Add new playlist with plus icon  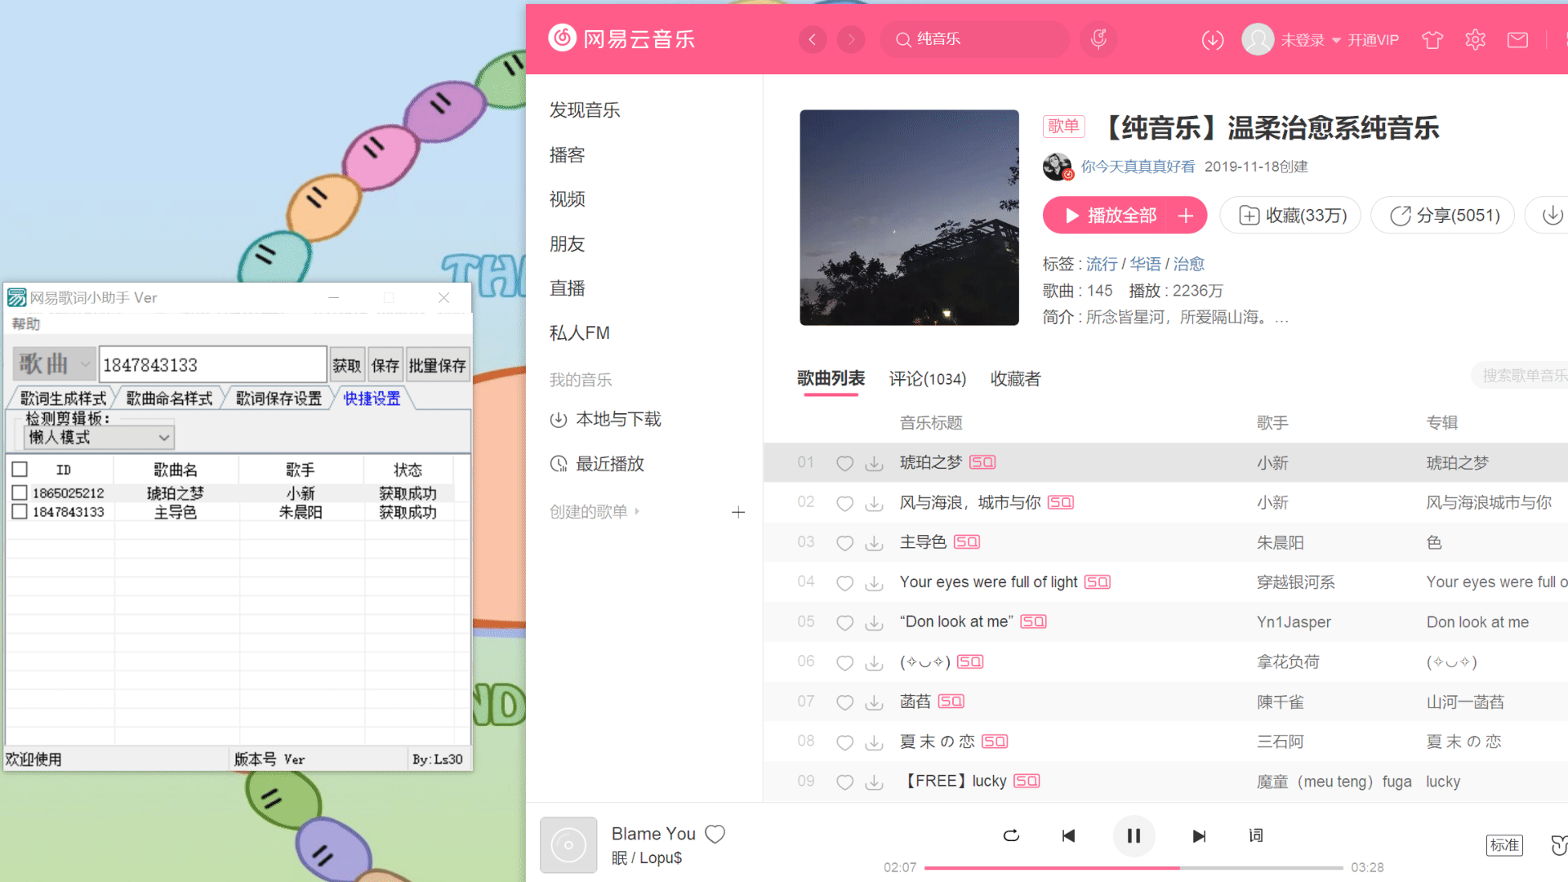[738, 512]
